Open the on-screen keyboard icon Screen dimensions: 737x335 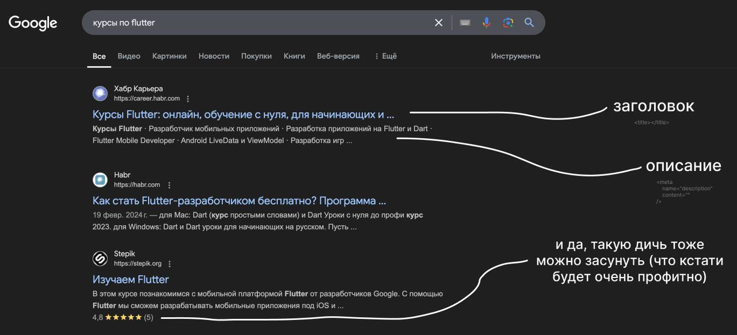465,22
